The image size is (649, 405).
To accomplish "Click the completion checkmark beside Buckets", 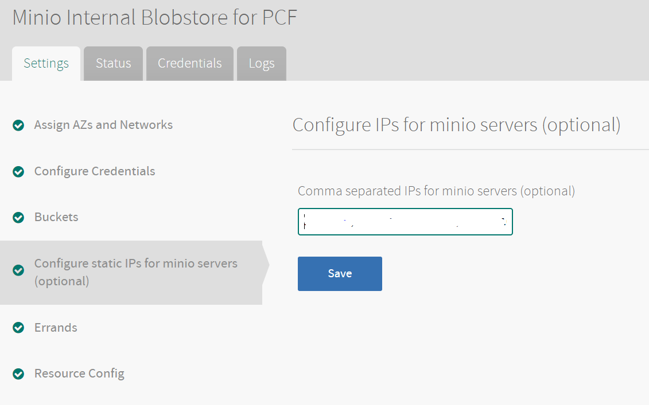I will pos(18,217).
